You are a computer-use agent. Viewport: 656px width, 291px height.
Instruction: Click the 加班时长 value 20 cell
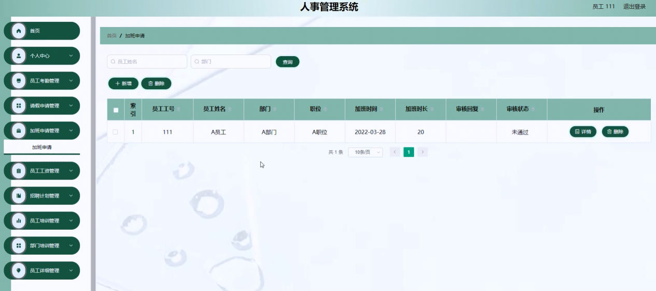[421, 132]
